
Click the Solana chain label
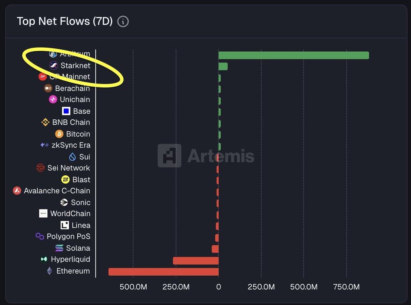point(78,248)
